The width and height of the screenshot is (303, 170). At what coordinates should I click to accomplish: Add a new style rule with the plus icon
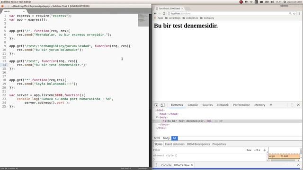click(x=265, y=150)
